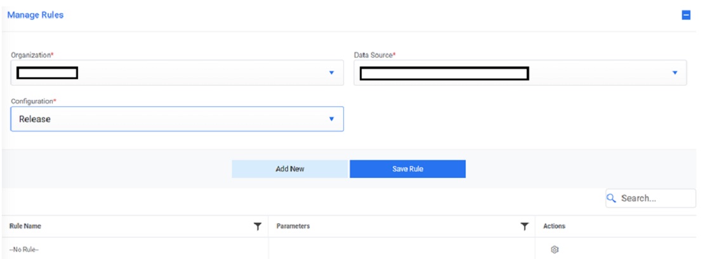Click the gear icon in the Actions column
The image size is (705, 259).
coord(554,250)
